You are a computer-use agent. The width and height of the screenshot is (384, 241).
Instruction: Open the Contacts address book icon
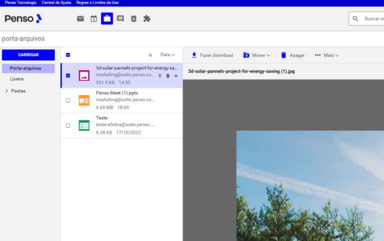tap(133, 19)
